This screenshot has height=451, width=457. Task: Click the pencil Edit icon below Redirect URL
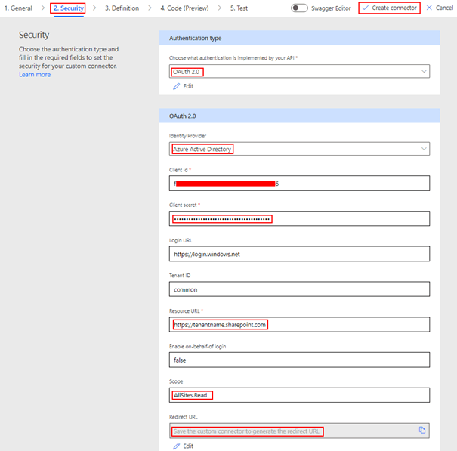pos(177,446)
